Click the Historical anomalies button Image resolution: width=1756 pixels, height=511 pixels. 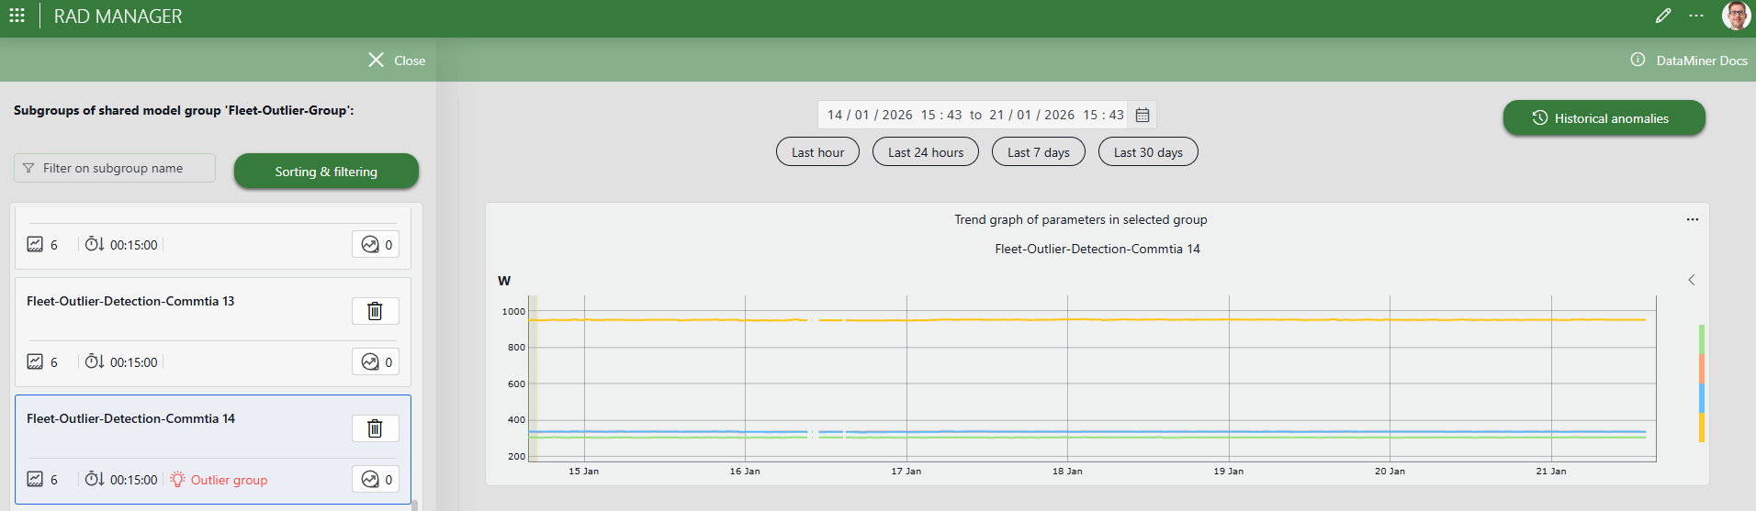pyautogui.click(x=1604, y=118)
